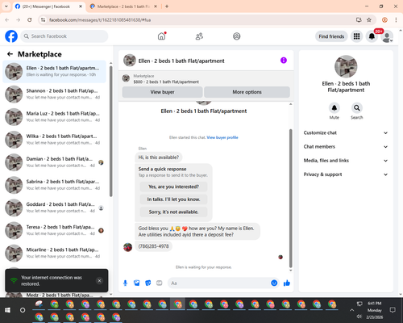
Task: Choose a GIF icon in composer
Action: click(x=160, y=283)
